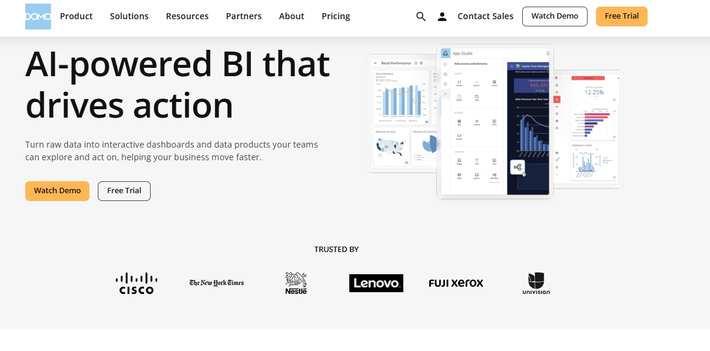Select the Layout element icon
This screenshot has width=710, height=351.
(x=494, y=82)
